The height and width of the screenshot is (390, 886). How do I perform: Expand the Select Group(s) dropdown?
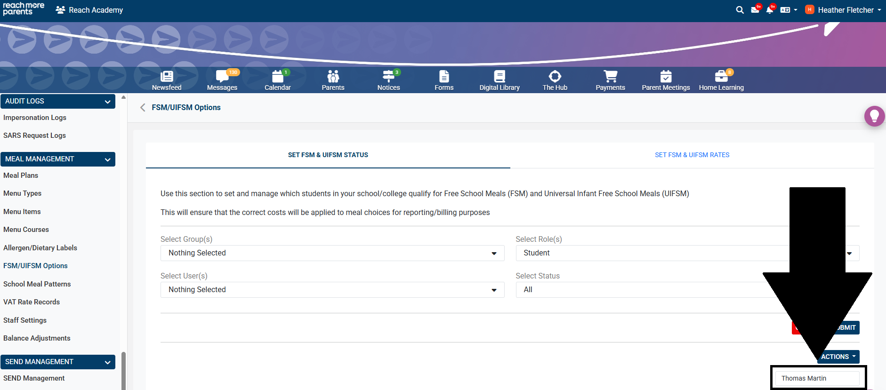[x=332, y=253]
